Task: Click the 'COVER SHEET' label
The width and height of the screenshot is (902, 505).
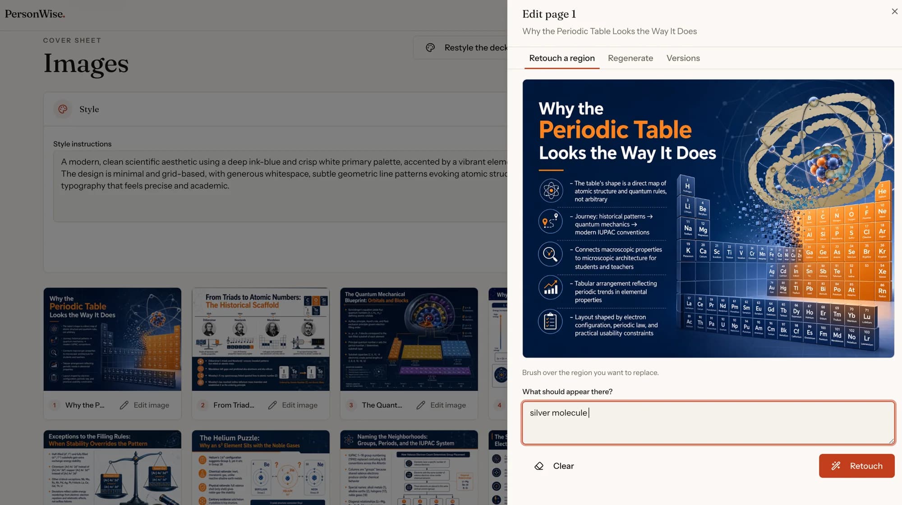Action: pos(72,40)
